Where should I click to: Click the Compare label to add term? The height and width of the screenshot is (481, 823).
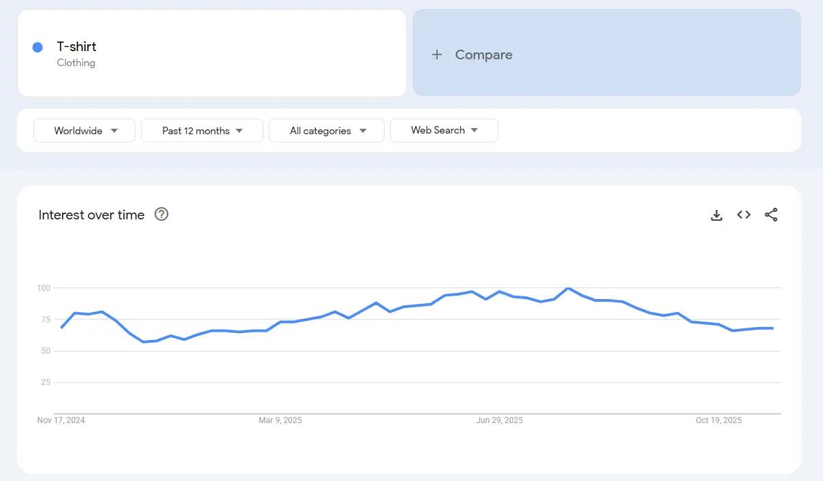[x=483, y=55]
